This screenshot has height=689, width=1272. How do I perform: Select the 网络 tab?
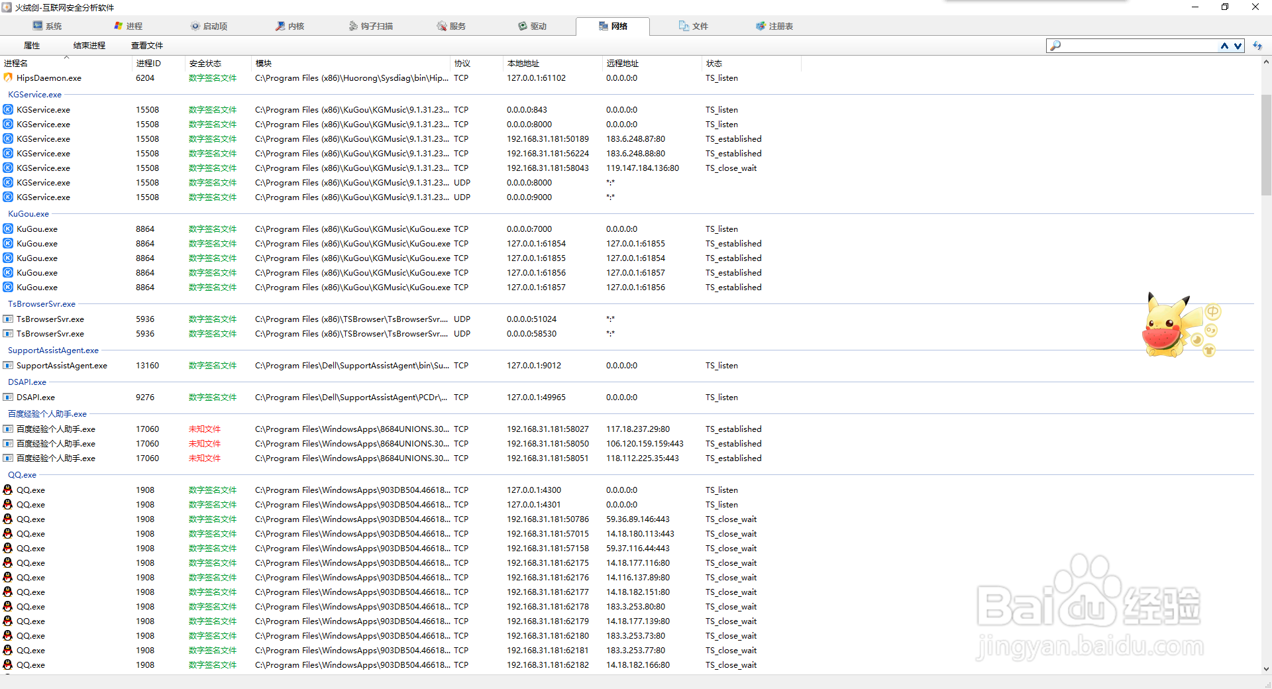[613, 26]
